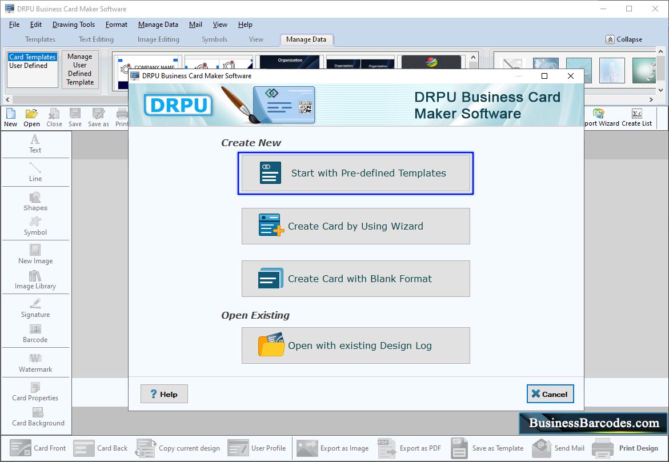Insert a New Image
The image size is (669, 462).
click(x=35, y=255)
